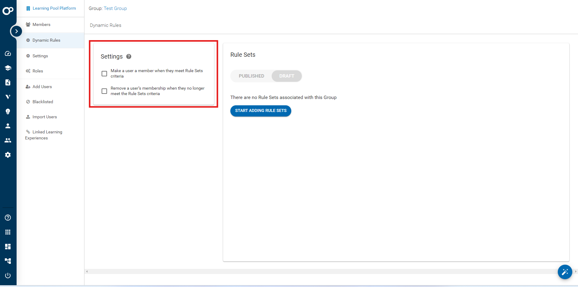Check remove membership when criteria no longer met

point(104,91)
